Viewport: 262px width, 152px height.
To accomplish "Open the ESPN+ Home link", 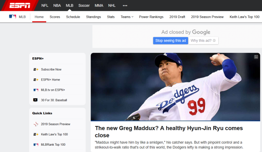I will point(50,80).
